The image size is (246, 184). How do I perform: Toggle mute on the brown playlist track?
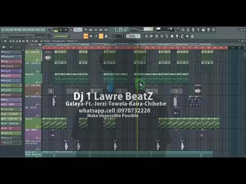[40, 94]
